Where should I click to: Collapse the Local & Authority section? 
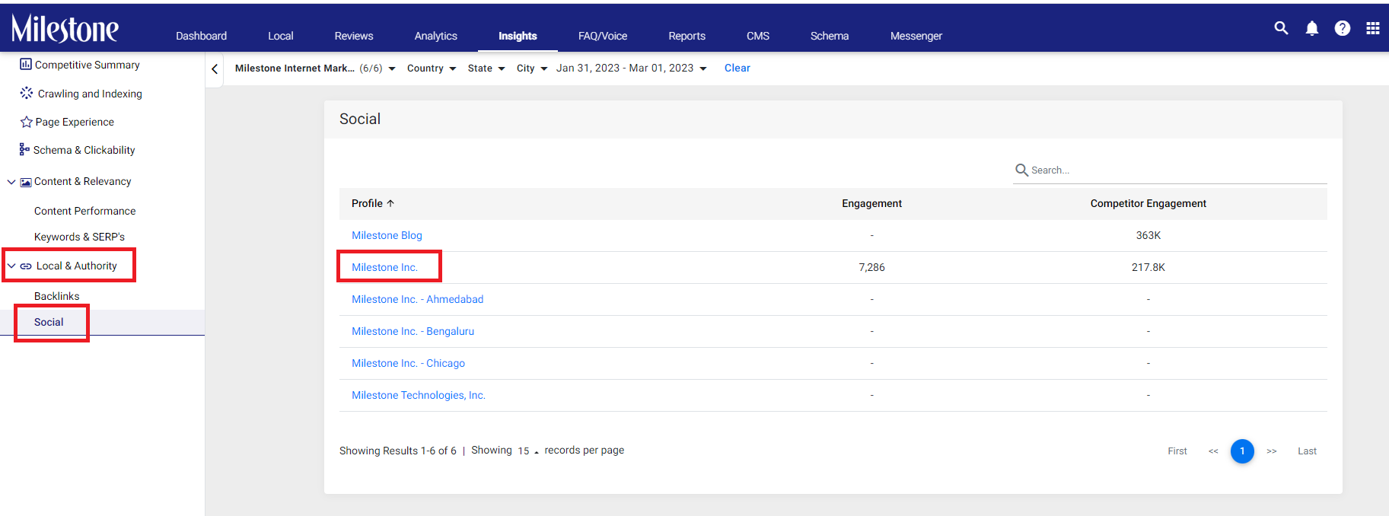(11, 266)
